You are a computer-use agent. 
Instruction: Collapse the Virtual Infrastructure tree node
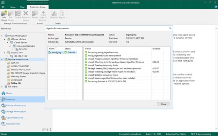2,36
